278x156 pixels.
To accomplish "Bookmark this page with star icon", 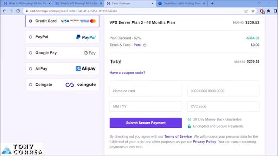I will click(x=253, y=11).
